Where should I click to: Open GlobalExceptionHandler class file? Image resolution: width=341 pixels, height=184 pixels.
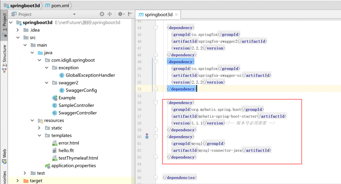pos(90,75)
